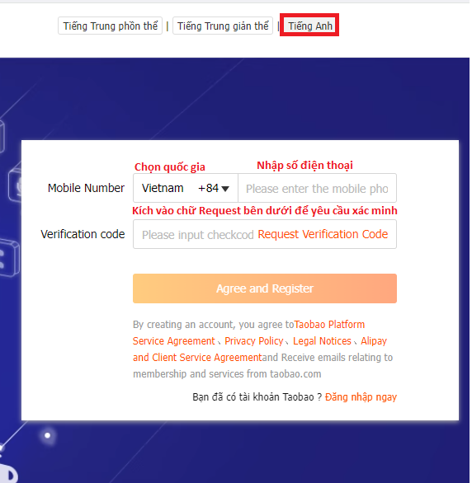Click the red Nhập số điện thoại annotation
Viewport: 472px width, 483px height.
pos(304,166)
